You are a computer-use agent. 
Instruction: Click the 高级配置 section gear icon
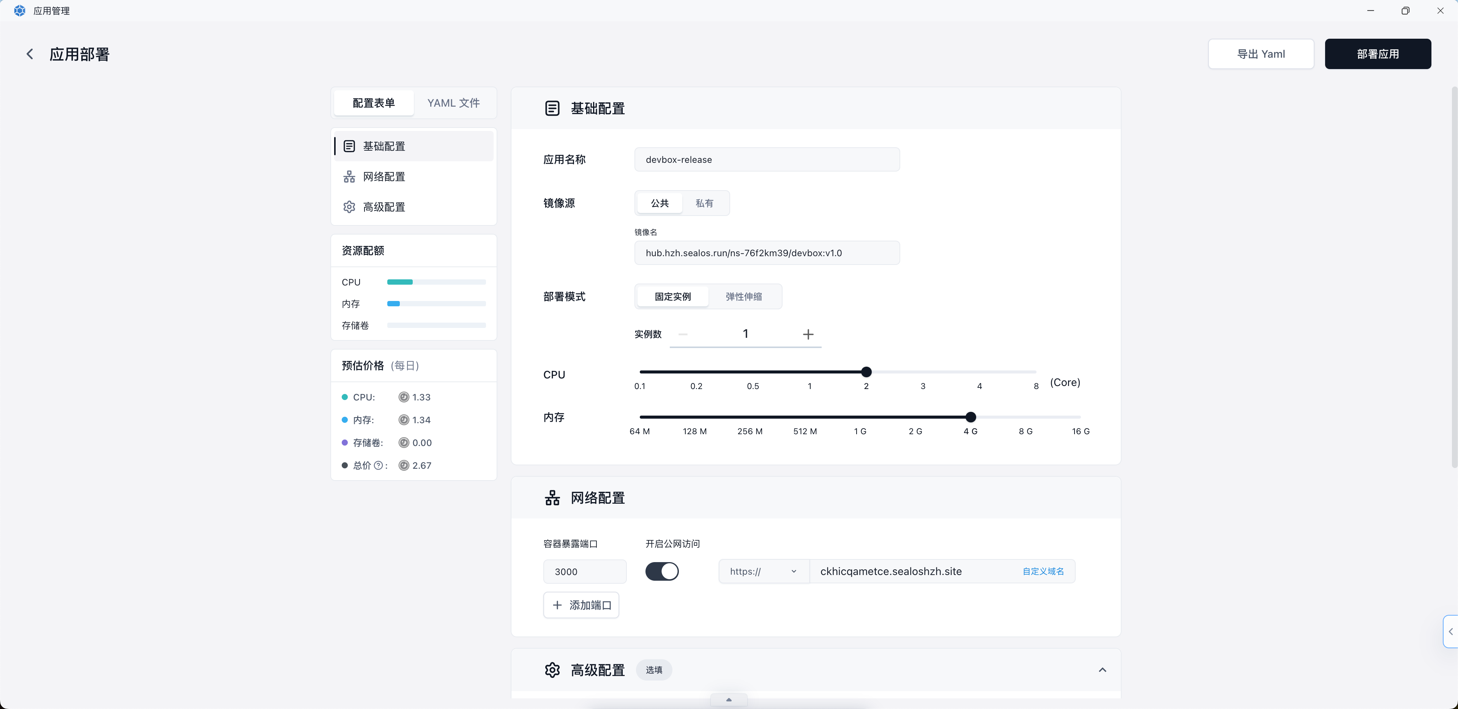552,670
